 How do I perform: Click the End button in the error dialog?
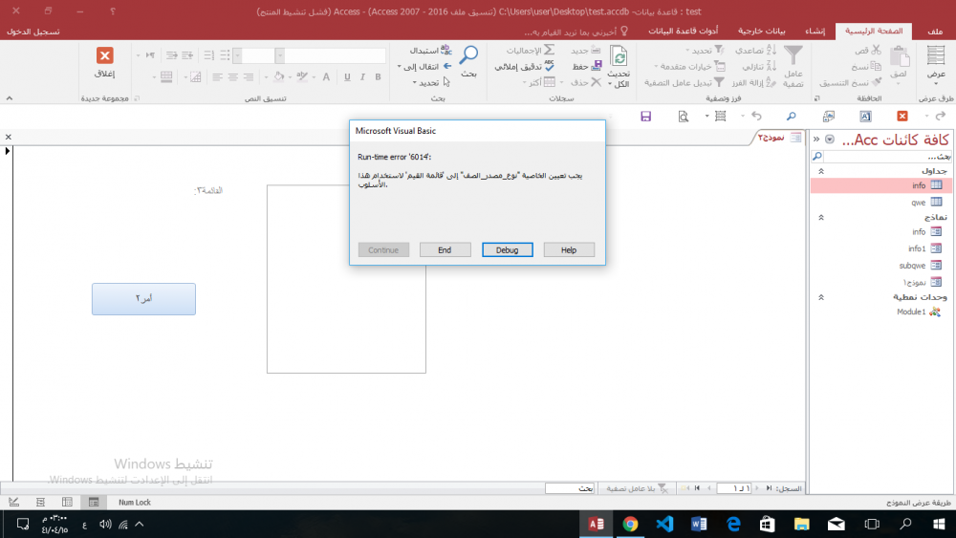[x=445, y=249]
